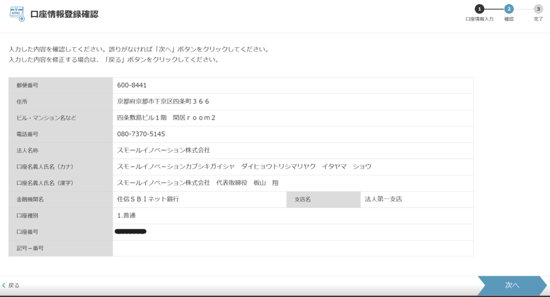
Task: Click step 3 完了 circle in progress indicator
Action: click(538, 9)
